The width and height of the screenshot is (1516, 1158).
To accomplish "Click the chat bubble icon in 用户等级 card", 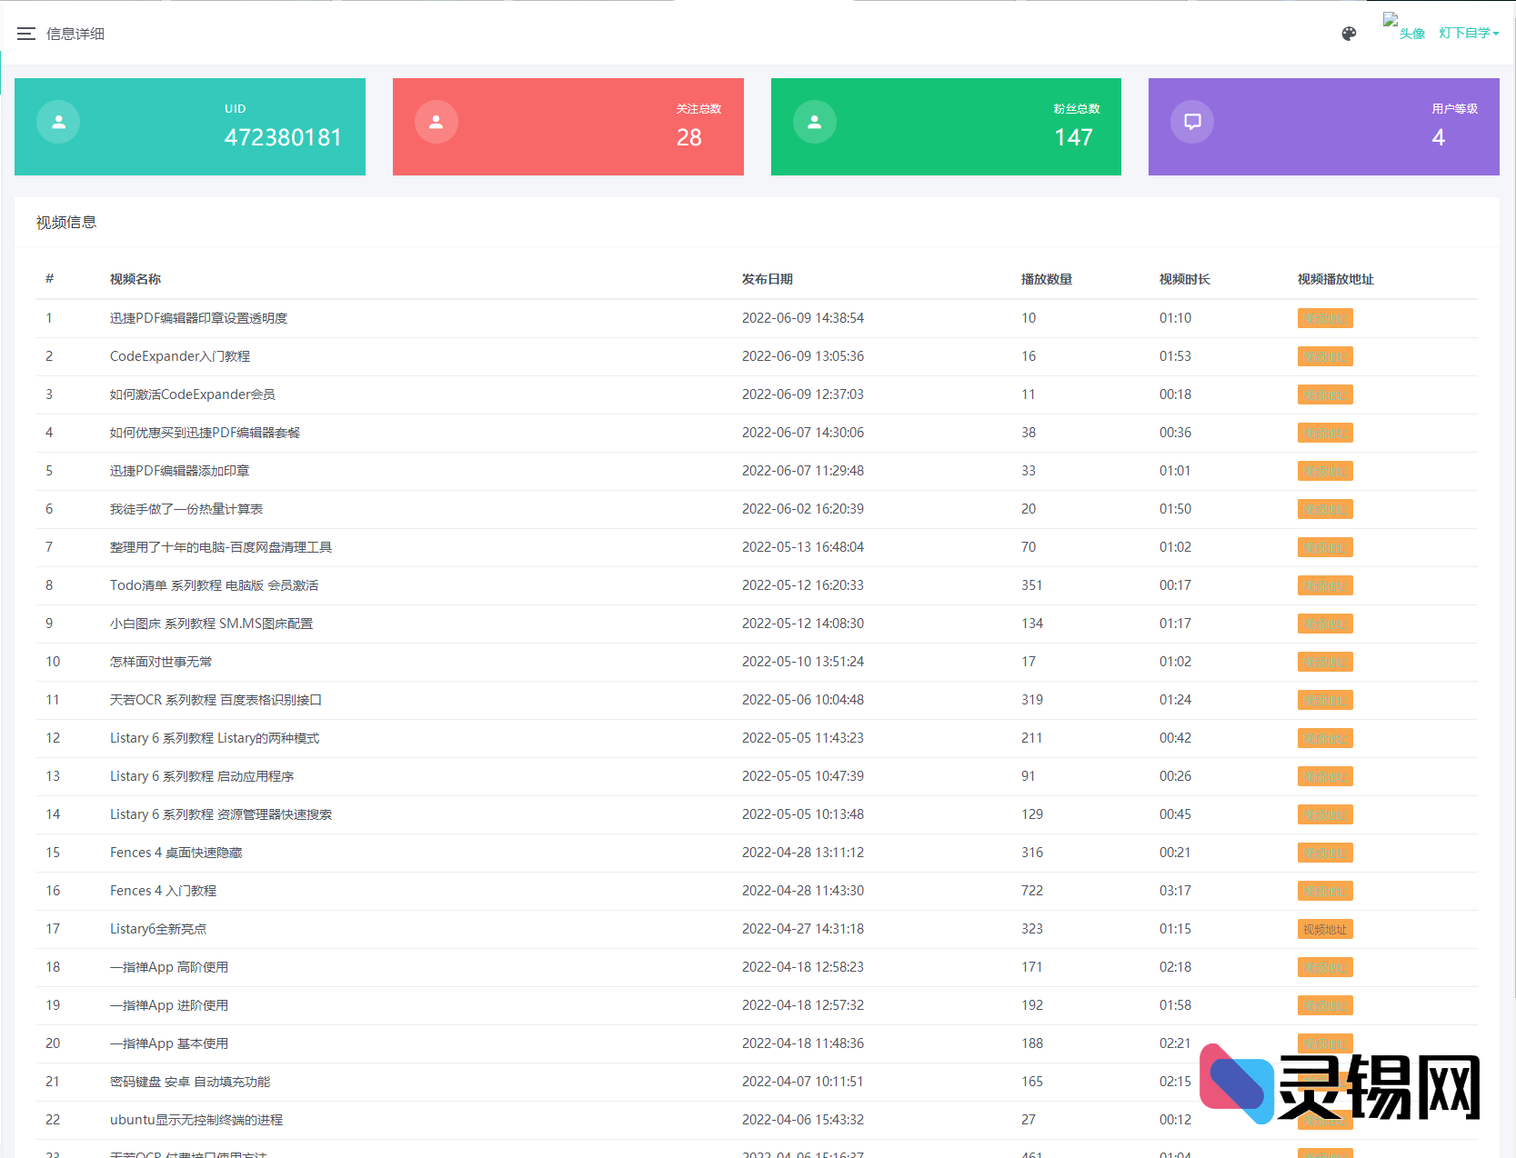I will (1192, 122).
